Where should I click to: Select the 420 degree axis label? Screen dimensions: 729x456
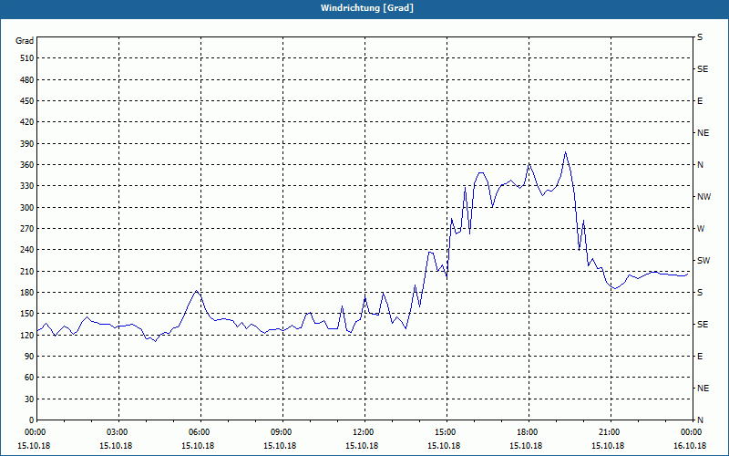[27, 122]
